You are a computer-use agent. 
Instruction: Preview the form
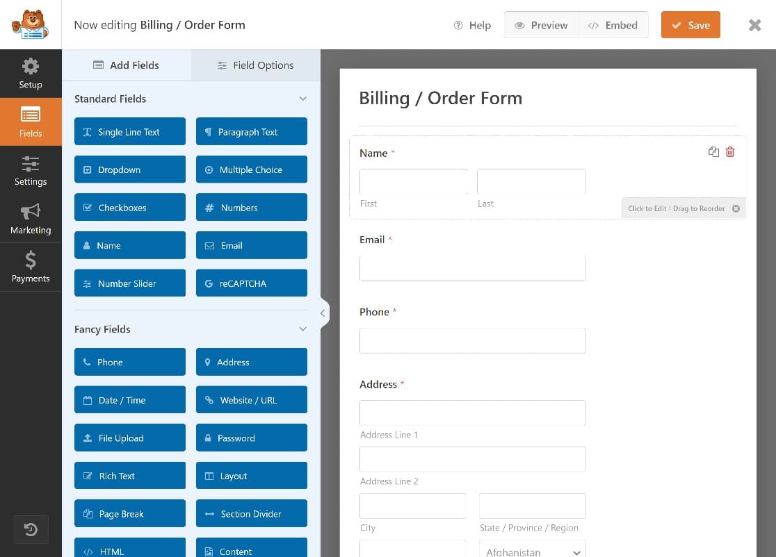[540, 24]
